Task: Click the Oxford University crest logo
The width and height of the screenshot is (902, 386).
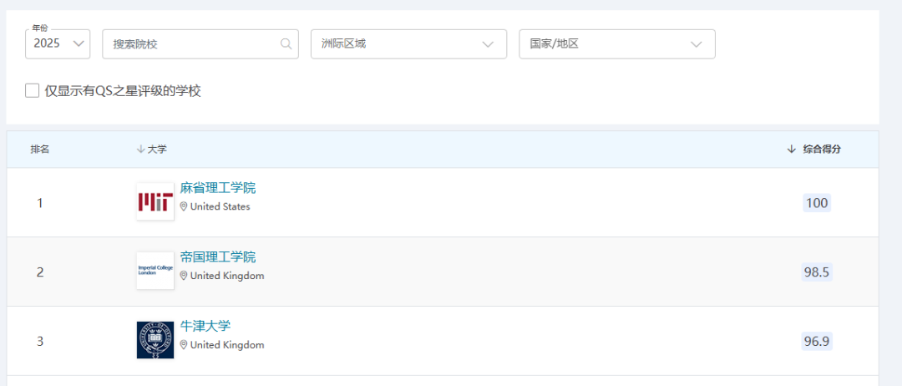Action: (x=155, y=340)
